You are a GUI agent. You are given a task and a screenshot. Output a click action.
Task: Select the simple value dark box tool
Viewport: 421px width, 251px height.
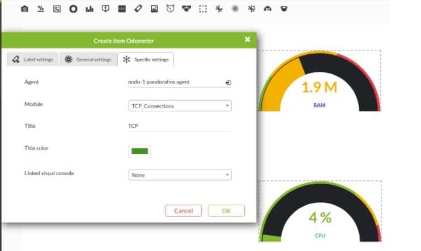click(122, 9)
